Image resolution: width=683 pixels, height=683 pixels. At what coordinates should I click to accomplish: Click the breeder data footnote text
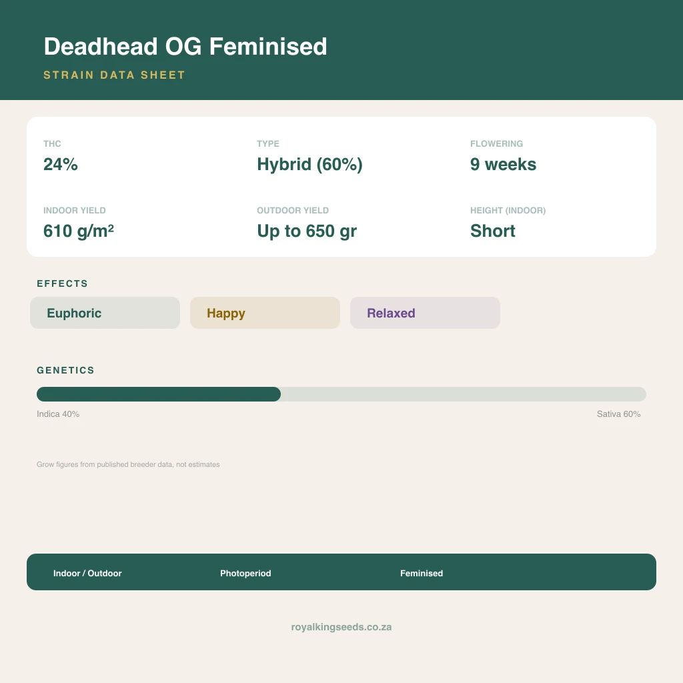[128, 464]
